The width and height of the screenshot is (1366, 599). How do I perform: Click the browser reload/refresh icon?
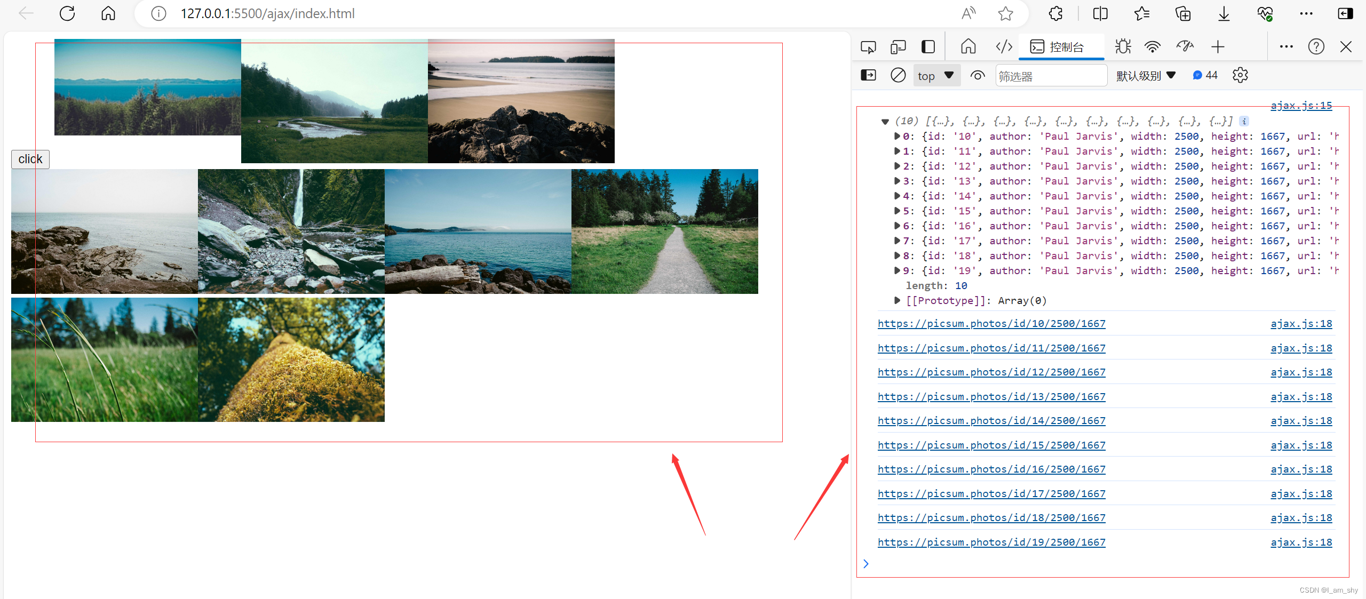(67, 15)
